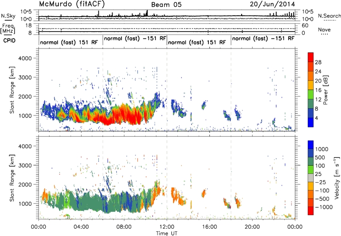Screen dimensions: 341x236
Task: Click the "12:00" time axis tick label
Action: point(167,227)
